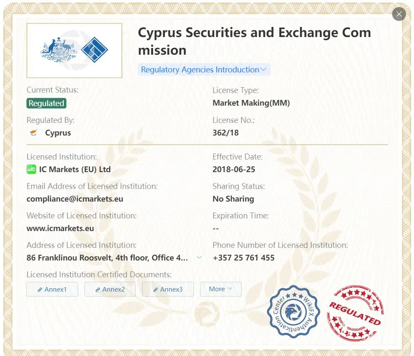Click the compliance@icmarkets.eu email address
This screenshot has height=356, width=414.
75,199
